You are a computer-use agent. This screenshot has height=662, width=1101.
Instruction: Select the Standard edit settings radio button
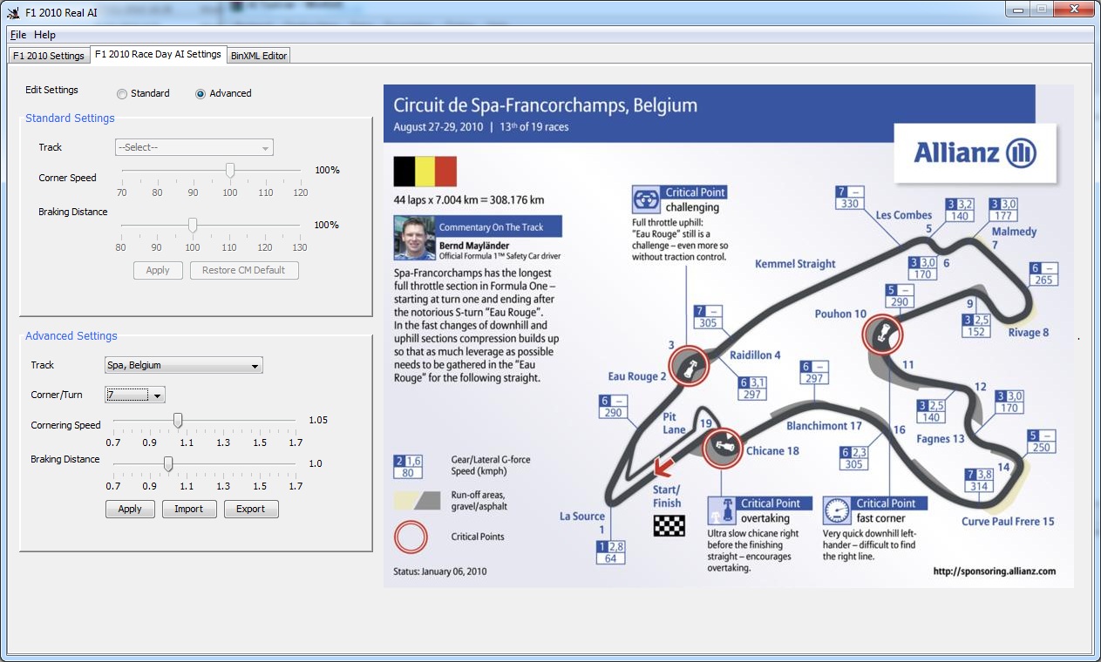point(143,93)
